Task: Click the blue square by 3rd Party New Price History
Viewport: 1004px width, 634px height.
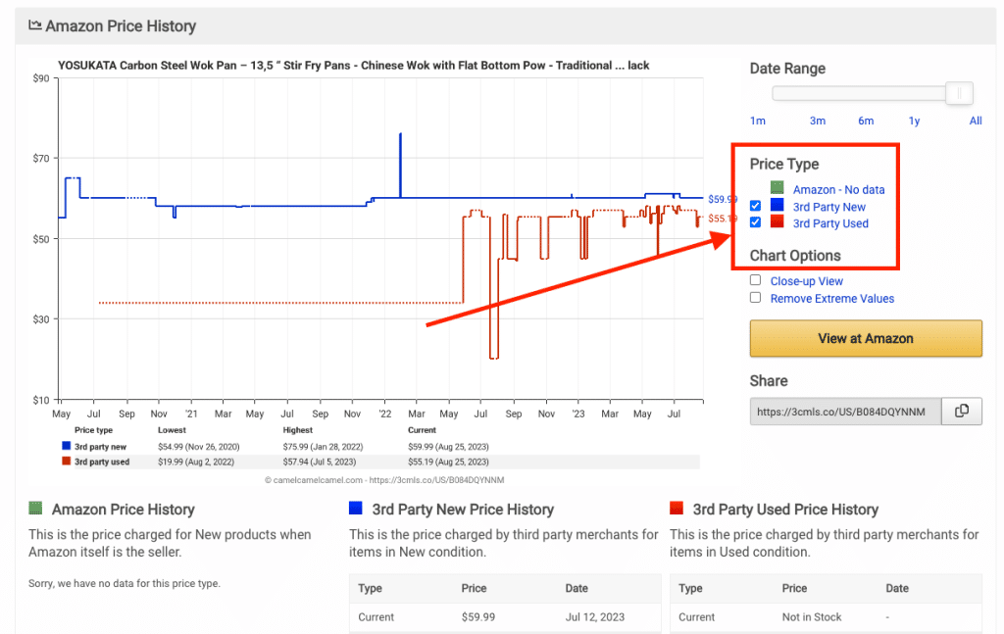Action: [355, 508]
